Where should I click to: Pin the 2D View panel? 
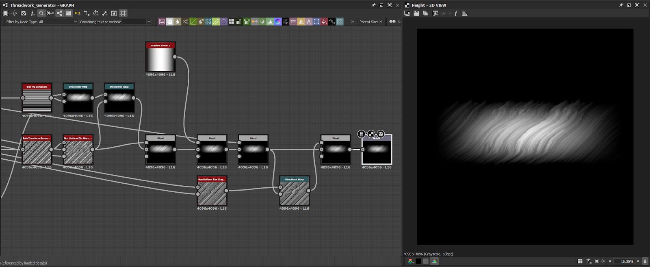pyautogui.click(x=621, y=5)
